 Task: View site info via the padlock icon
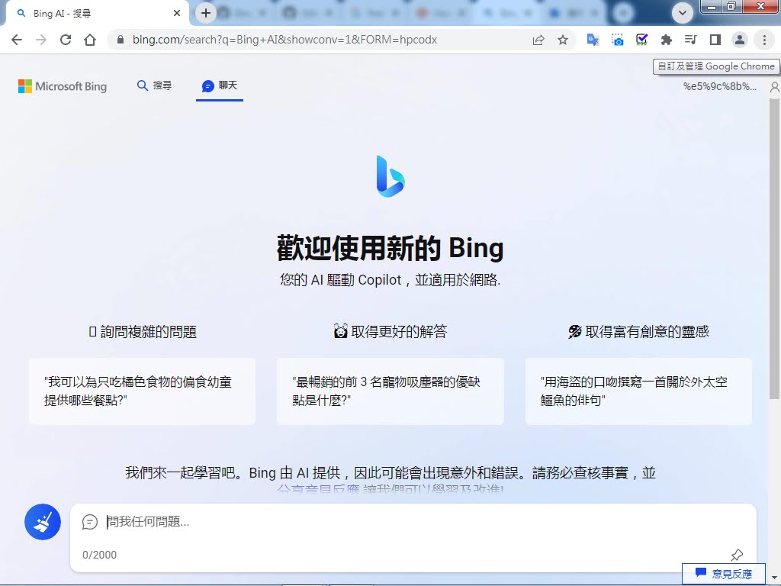(120, 40)
